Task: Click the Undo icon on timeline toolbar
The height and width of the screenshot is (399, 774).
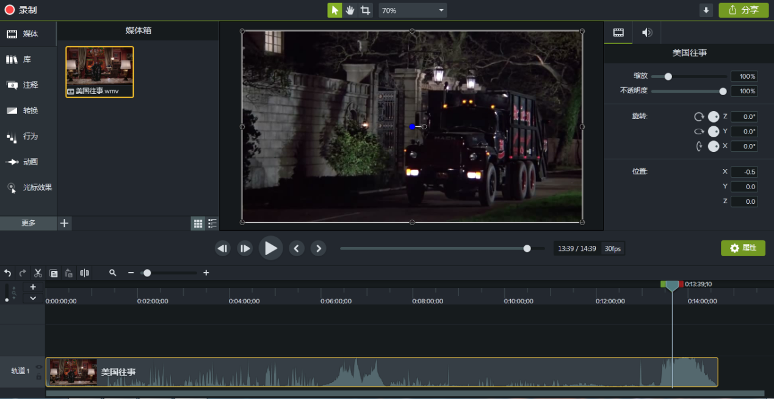Action: pos(8,273)
